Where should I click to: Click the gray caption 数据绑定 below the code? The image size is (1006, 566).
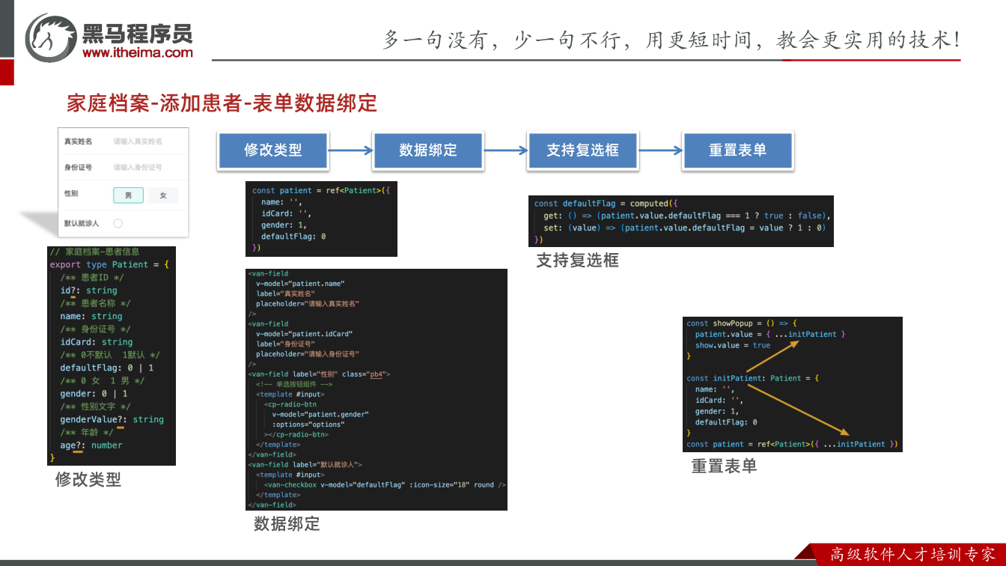[x=287, y=524]
